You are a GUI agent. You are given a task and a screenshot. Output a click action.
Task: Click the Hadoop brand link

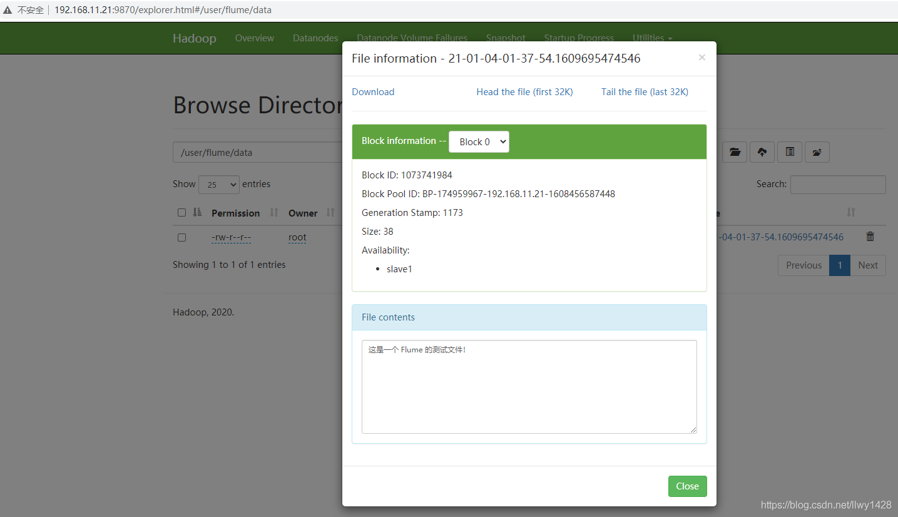pyautogui.click(x=195, y=38)
